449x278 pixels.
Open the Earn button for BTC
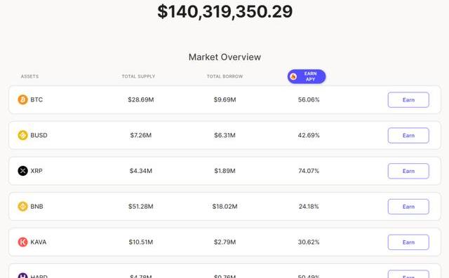pos(408,99)
